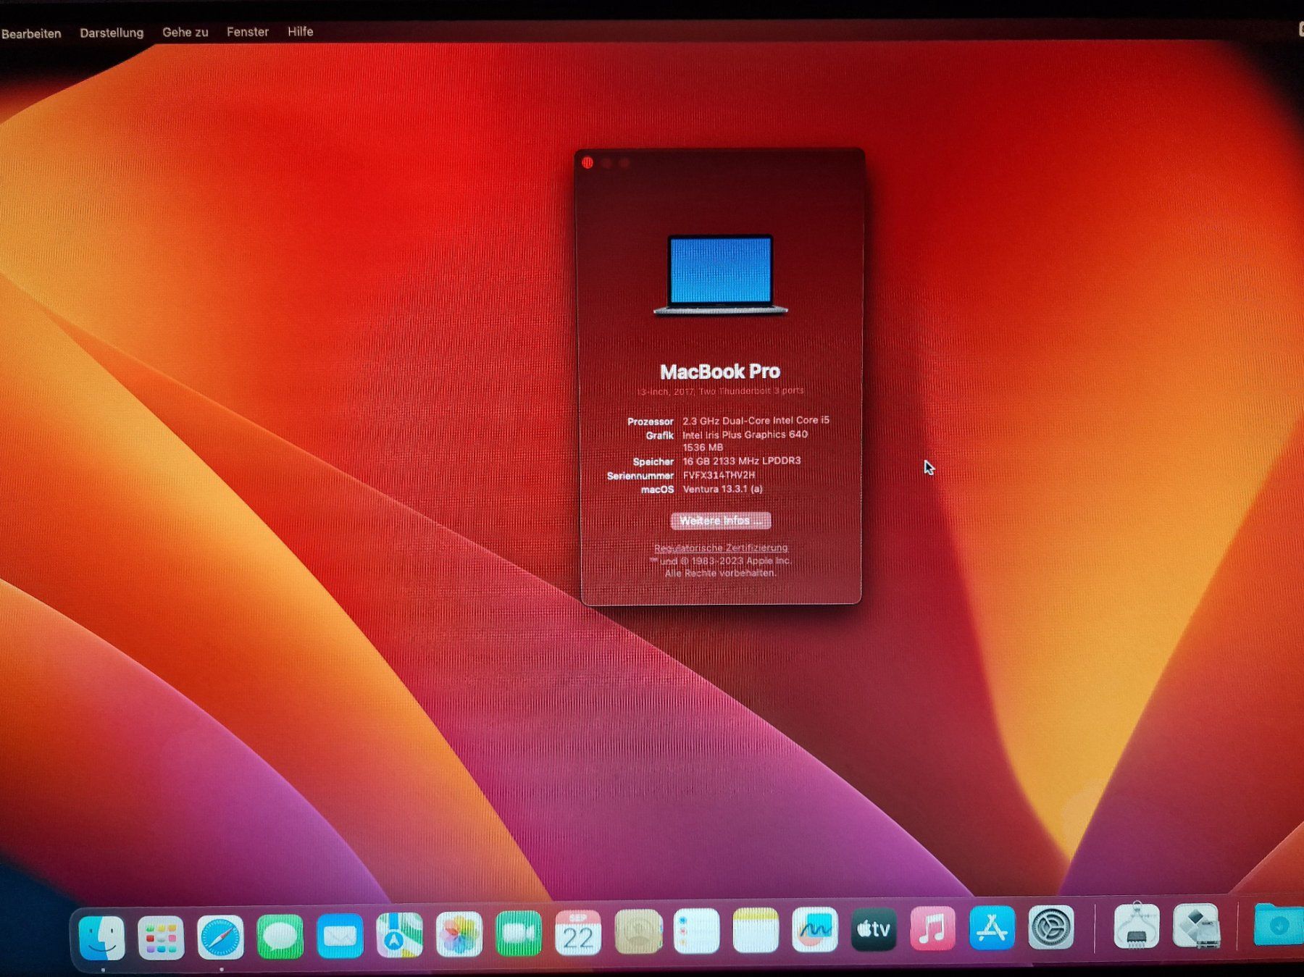Open the Fenster menu
1304x977 pixels.
248,32
